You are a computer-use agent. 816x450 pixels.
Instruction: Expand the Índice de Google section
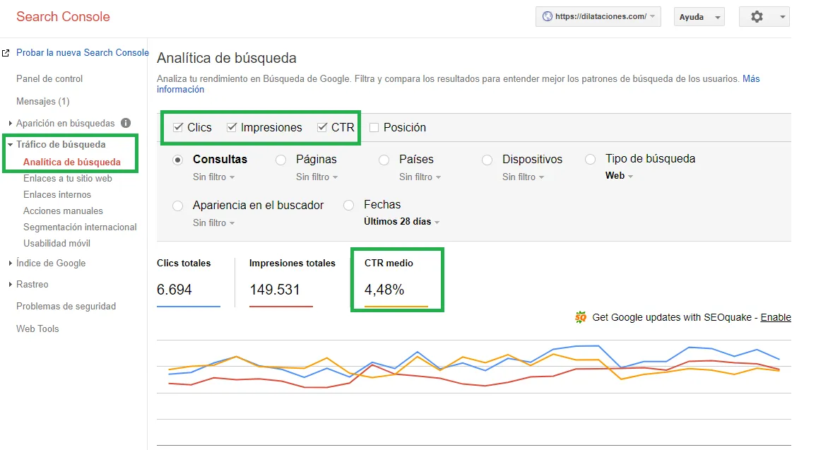point(11,264)
